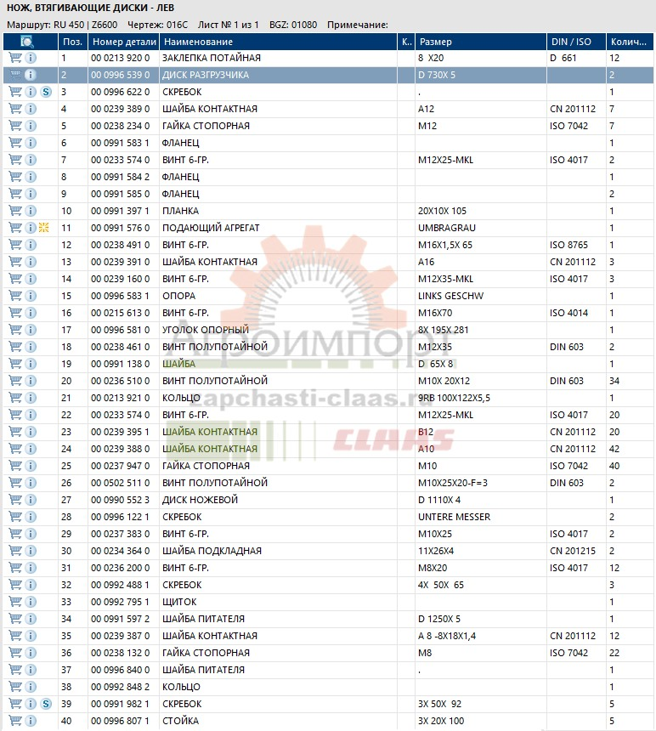656x731 pixels.
Task: Open info for ЗАКЛЕПКА ПОТАЙНАЯ row
Action: pyautogui.click(x=31, y=58)
